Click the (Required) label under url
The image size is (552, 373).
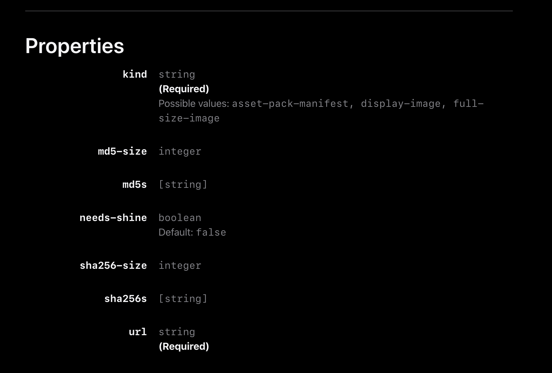[x=184, y=346]
